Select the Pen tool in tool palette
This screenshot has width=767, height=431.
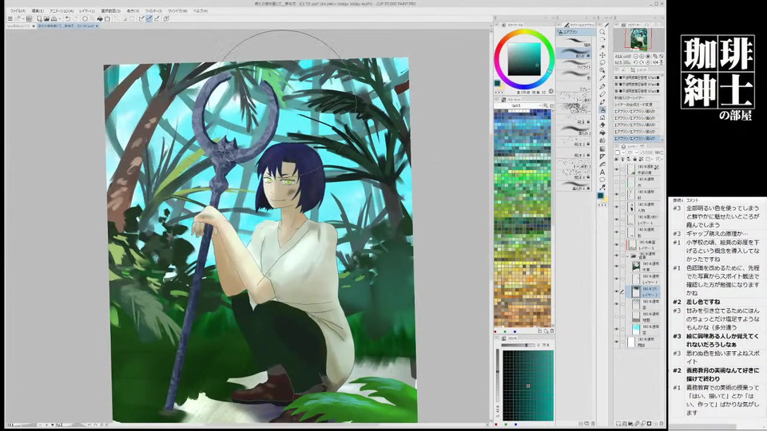[602, 86]
